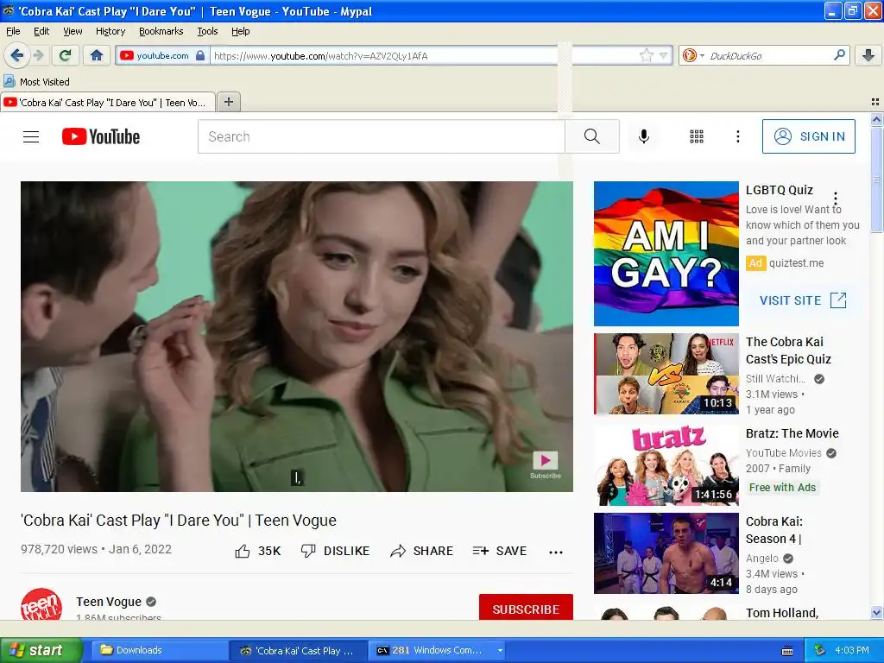The width and height of the screenshot is (884, 663).
Task: Open the Help menu
Action: [240, 31]
